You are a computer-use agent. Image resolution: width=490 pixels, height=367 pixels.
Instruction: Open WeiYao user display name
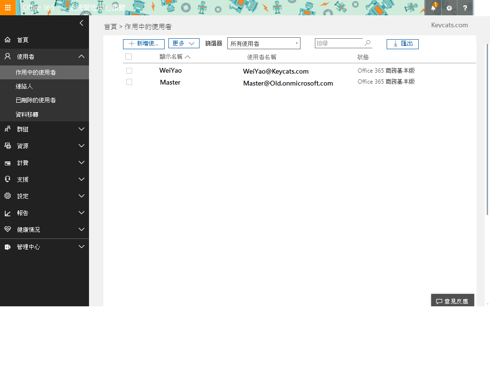pos(170,71)
